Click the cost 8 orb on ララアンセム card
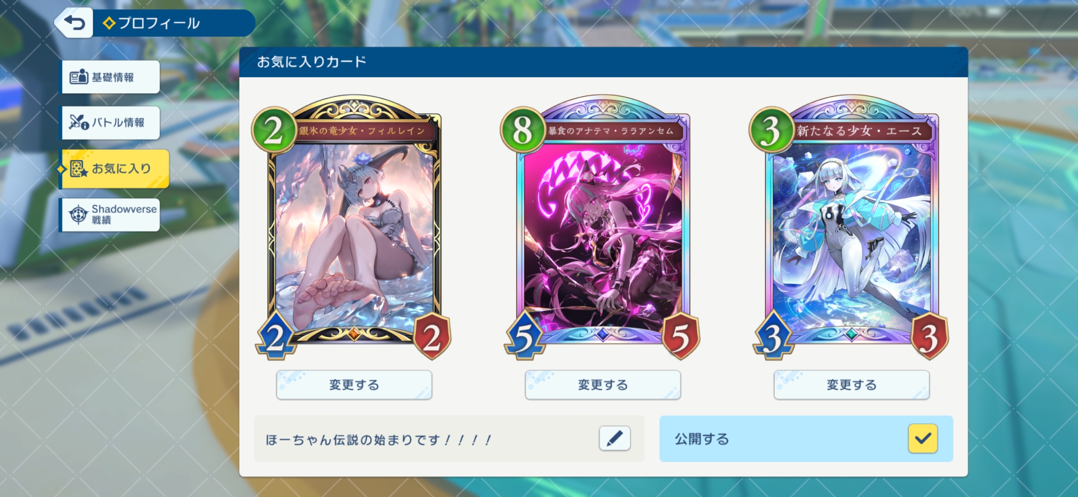This screenshot has height=497, width=1078. (x=522, y=130)
